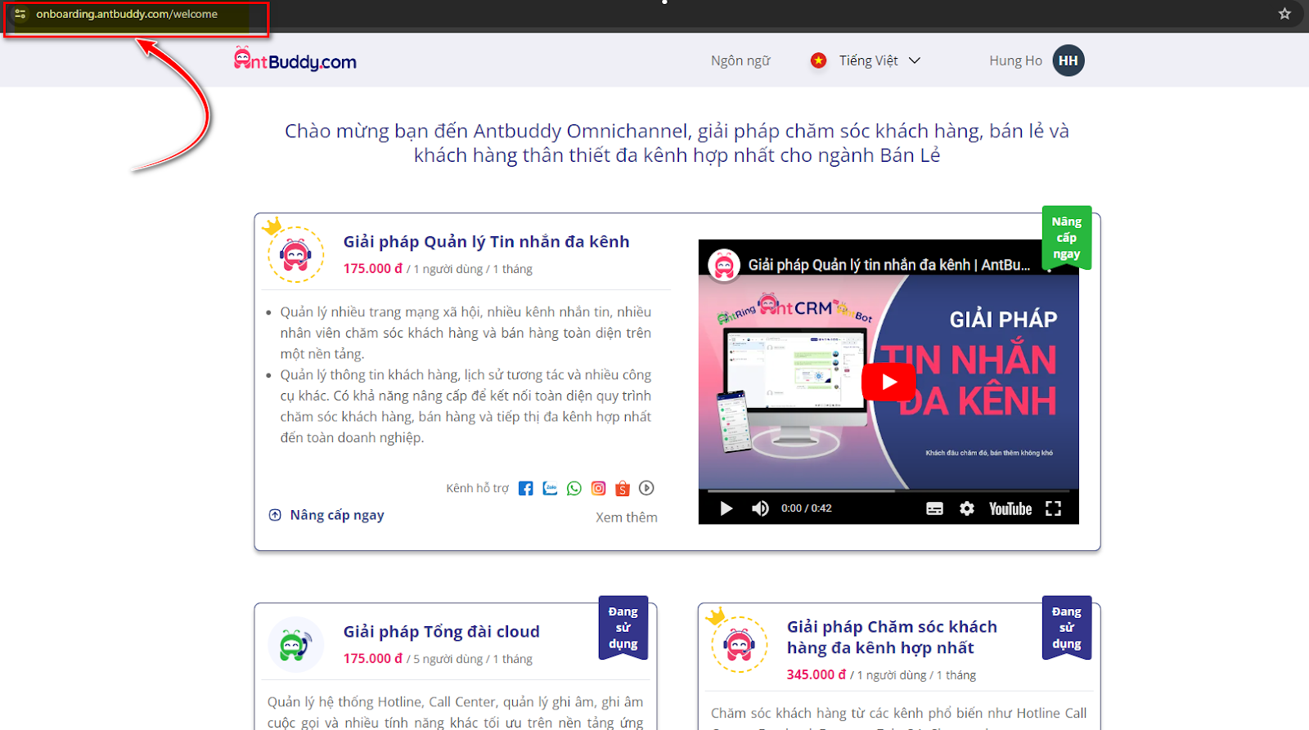Click the video progress bar
The width and height of the screenshot is (1309, 730).
(x=888, y=491)
